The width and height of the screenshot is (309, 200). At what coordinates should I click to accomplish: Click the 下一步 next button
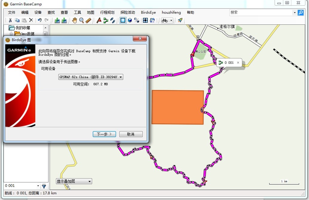coord(104,134)
